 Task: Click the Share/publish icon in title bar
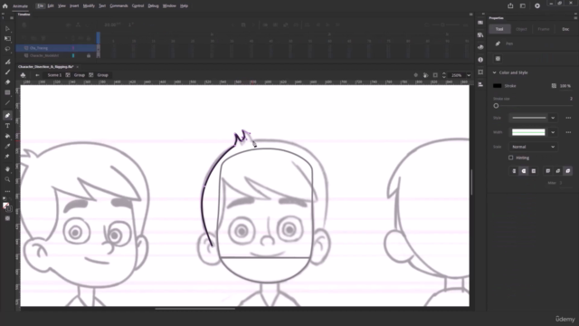tap(510, 6)
